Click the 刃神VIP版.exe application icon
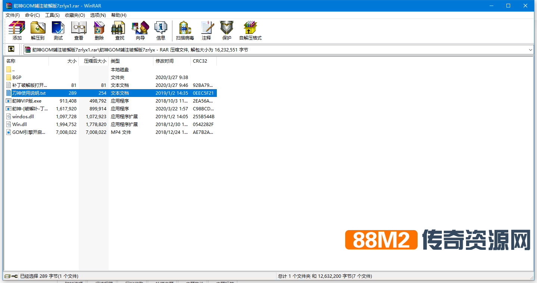 click(9, 101)
